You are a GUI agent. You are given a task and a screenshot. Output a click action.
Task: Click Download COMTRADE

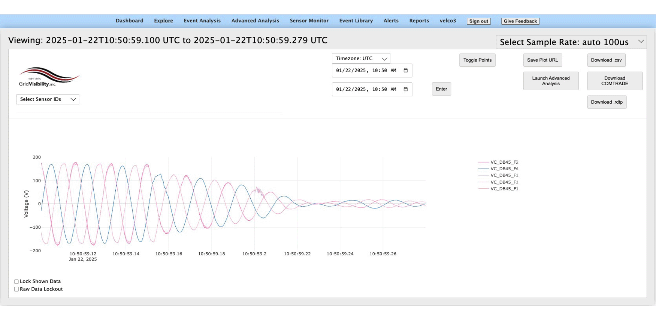(614, 81)
